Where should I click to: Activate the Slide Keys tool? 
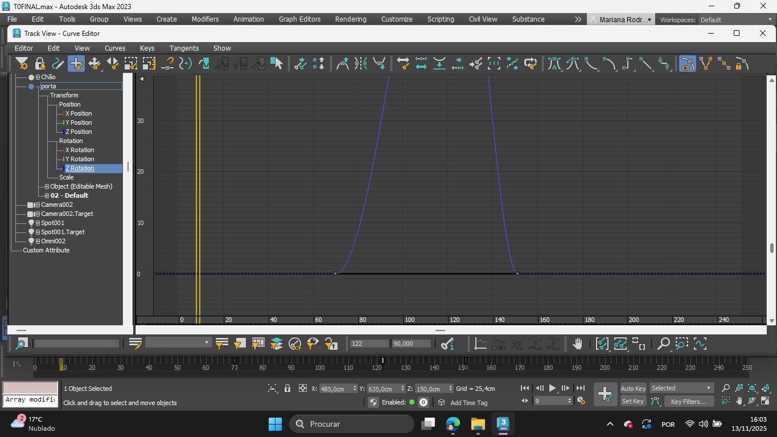(113, 63)
